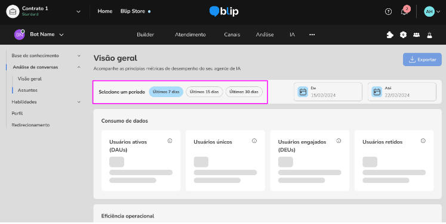Open the bot settings gear icon
Image resolution: width=446 pixels, height=224 pixels.
tap(403, 35)
